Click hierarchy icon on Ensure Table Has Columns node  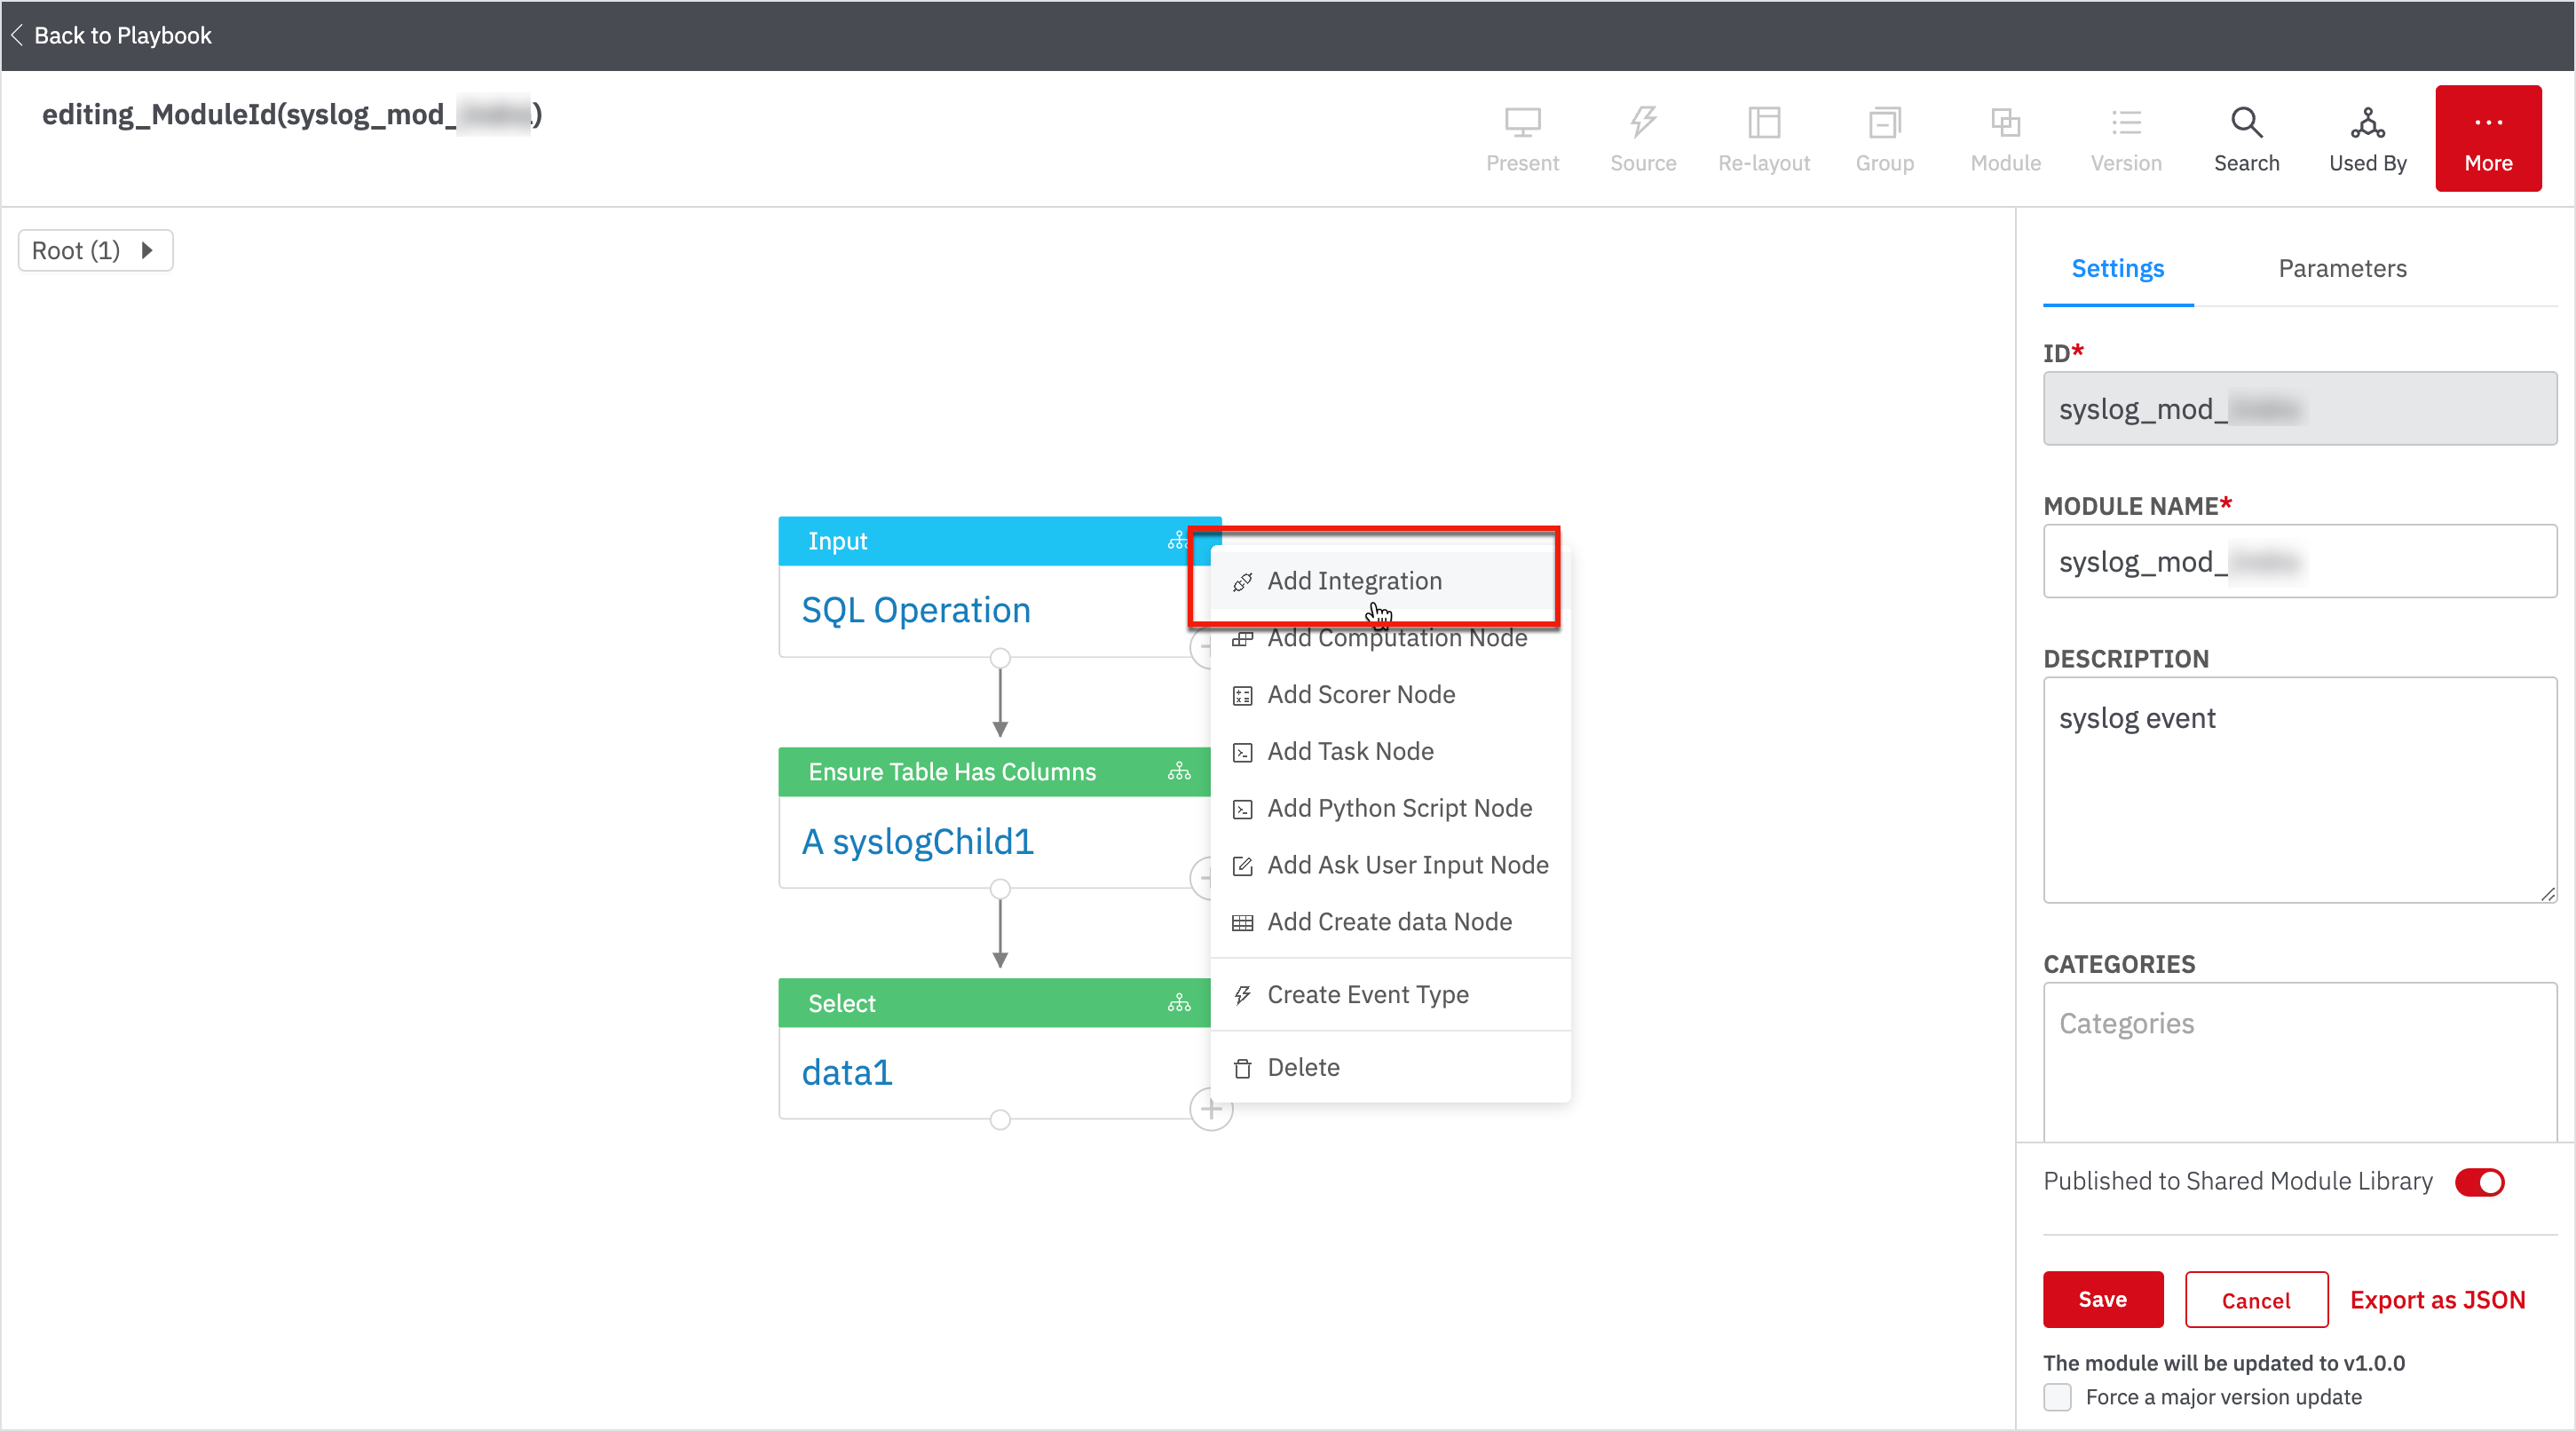(1179, 772)
